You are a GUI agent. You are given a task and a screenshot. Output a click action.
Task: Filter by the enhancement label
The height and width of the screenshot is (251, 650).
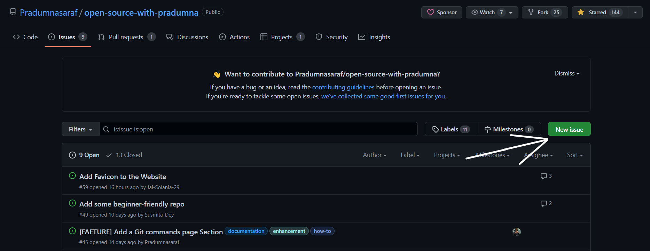(289, 231)
